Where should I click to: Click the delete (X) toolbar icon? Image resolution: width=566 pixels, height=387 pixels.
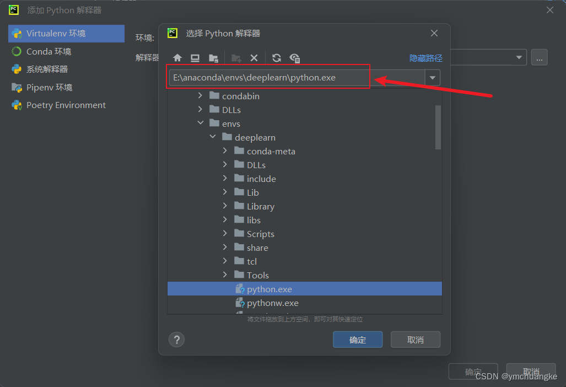coord(254,58)
